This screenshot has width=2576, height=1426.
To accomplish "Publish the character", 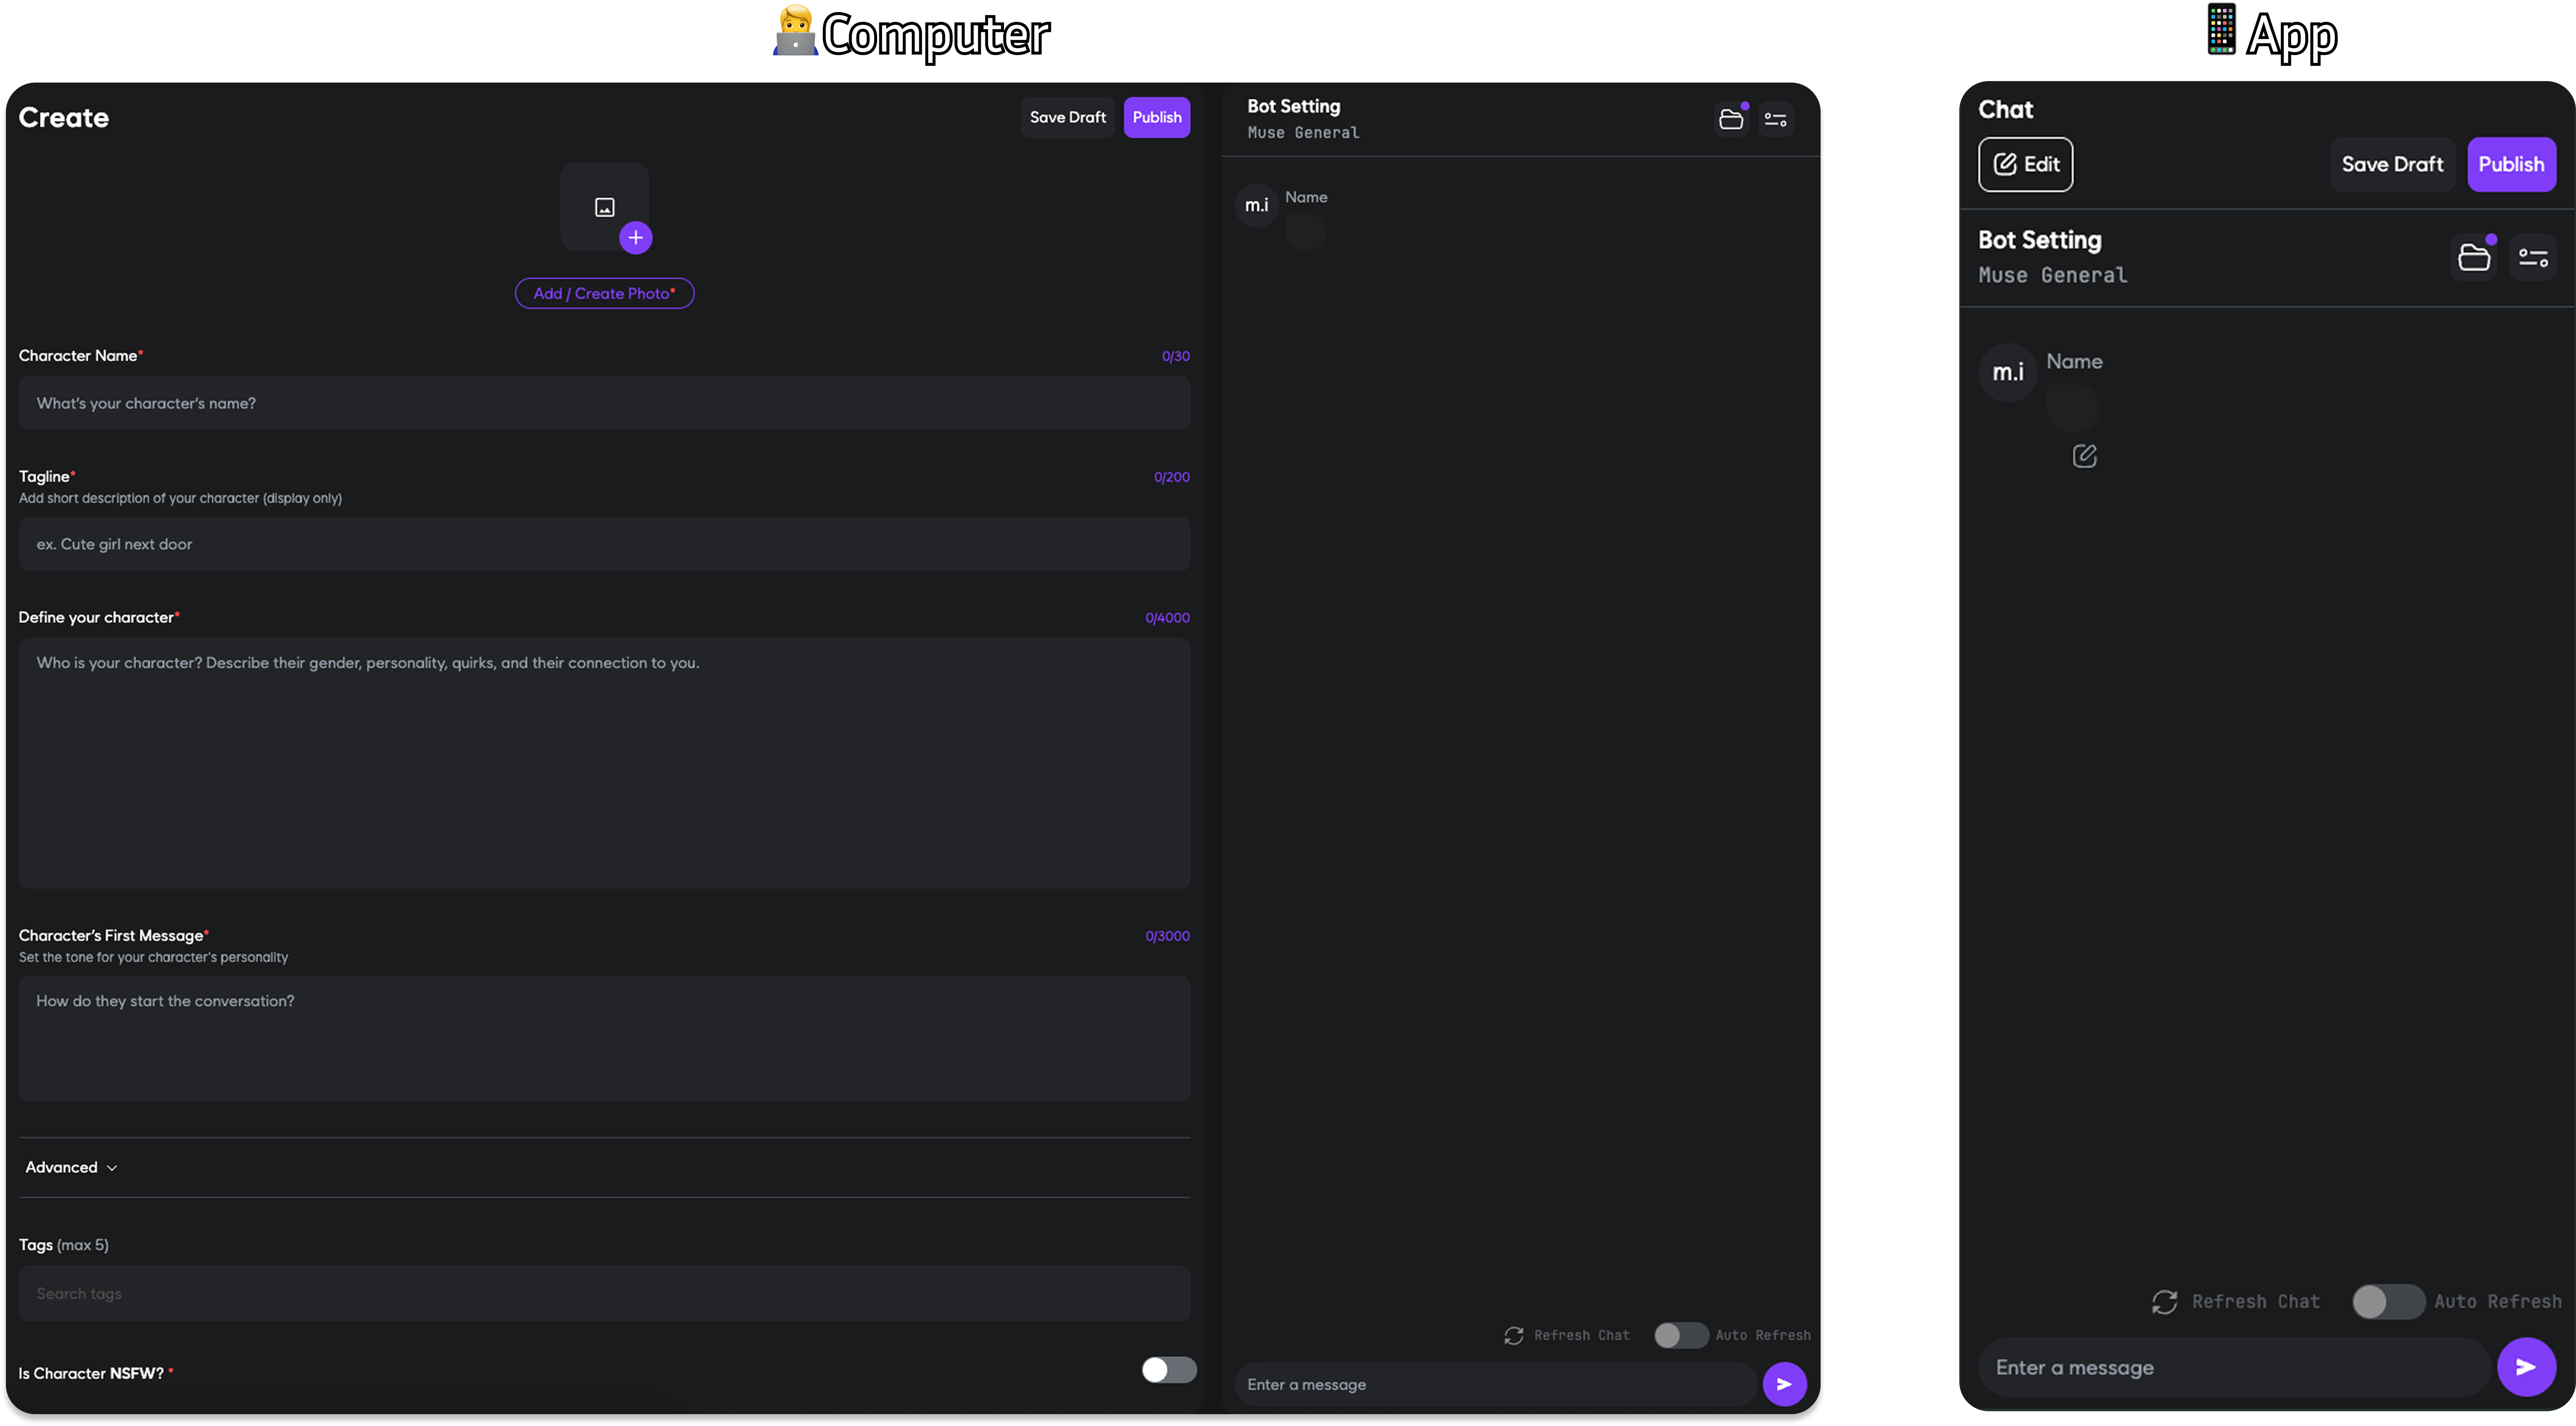I will point(1157,117).
